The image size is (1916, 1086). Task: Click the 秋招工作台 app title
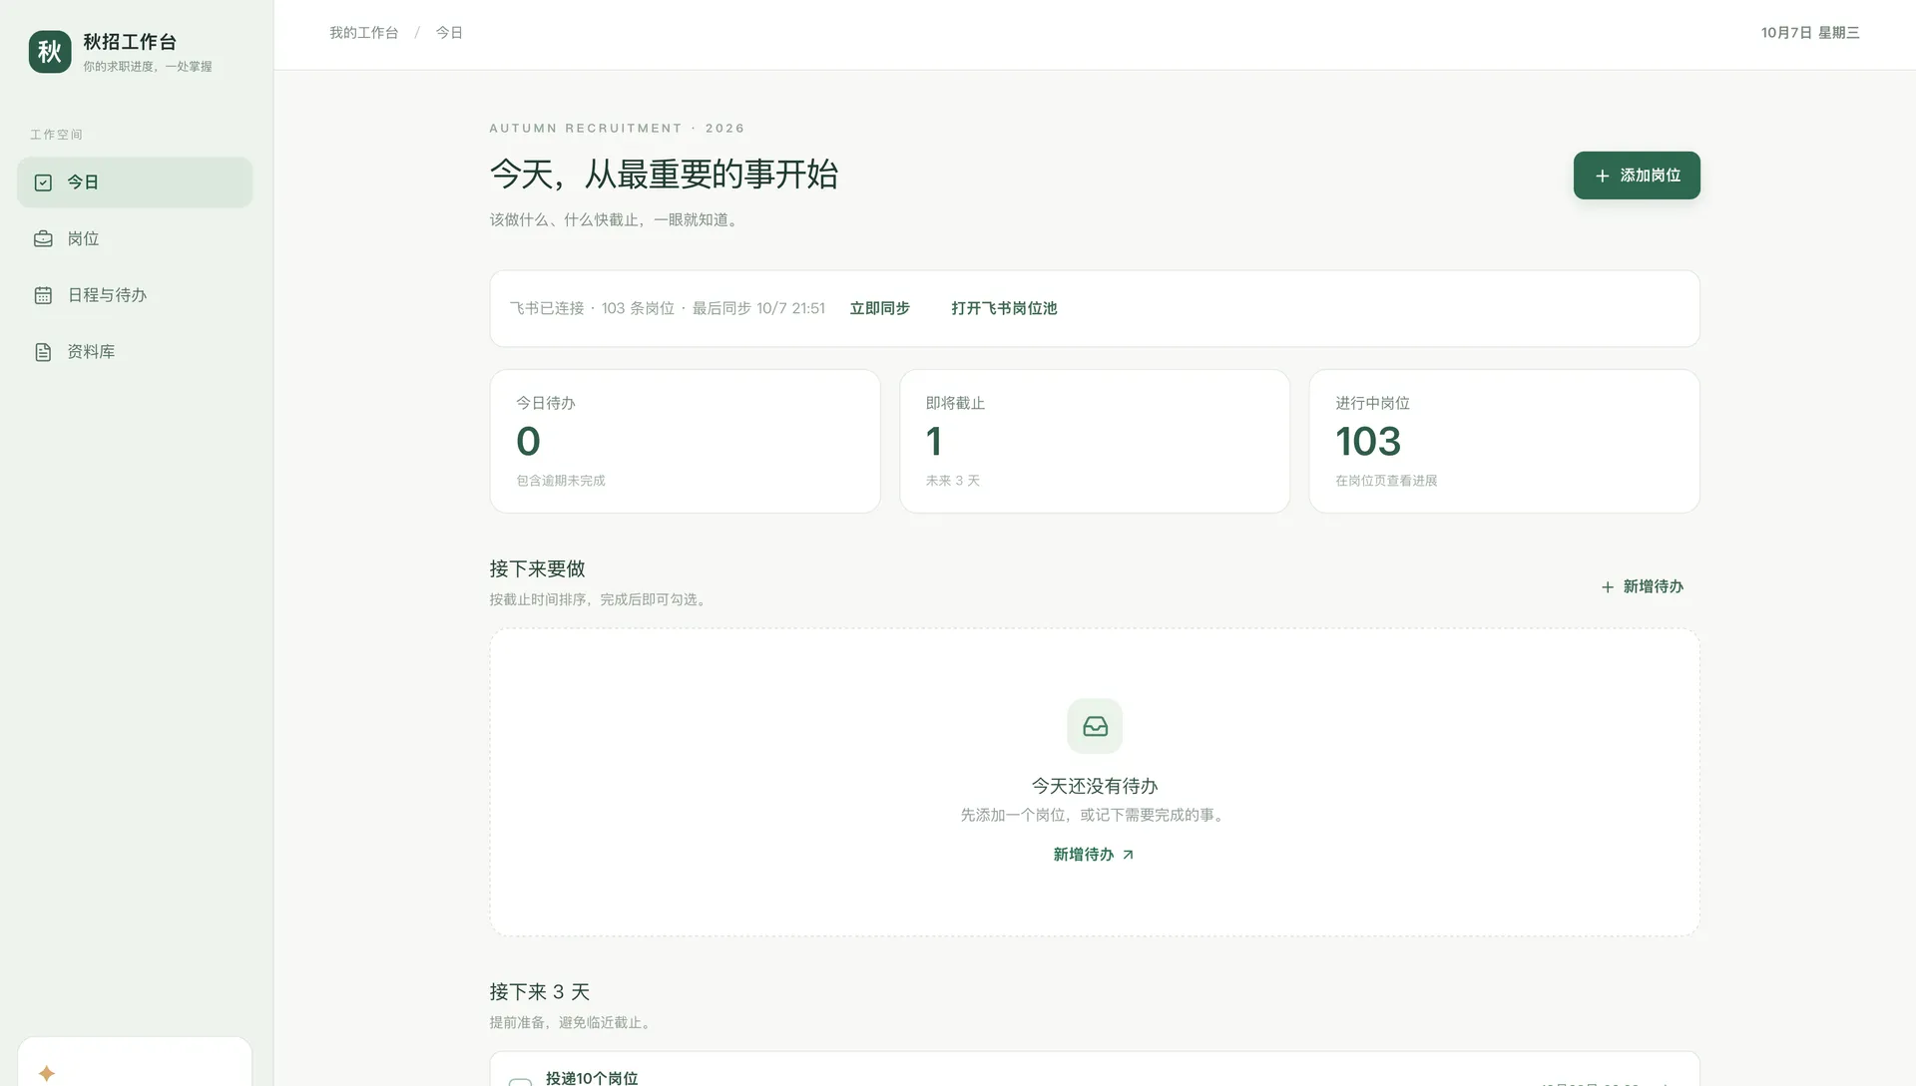[130, 42]
